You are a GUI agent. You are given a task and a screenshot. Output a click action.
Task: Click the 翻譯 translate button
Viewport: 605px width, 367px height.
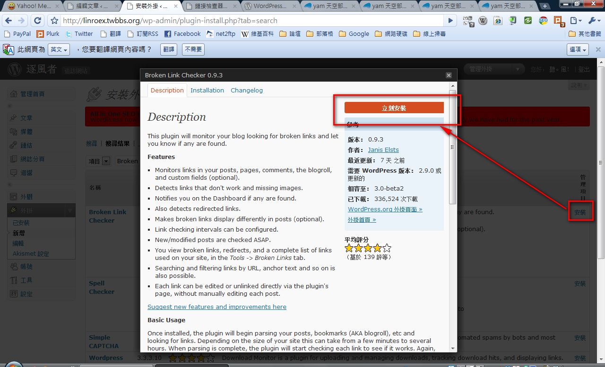tap(168, 49)
